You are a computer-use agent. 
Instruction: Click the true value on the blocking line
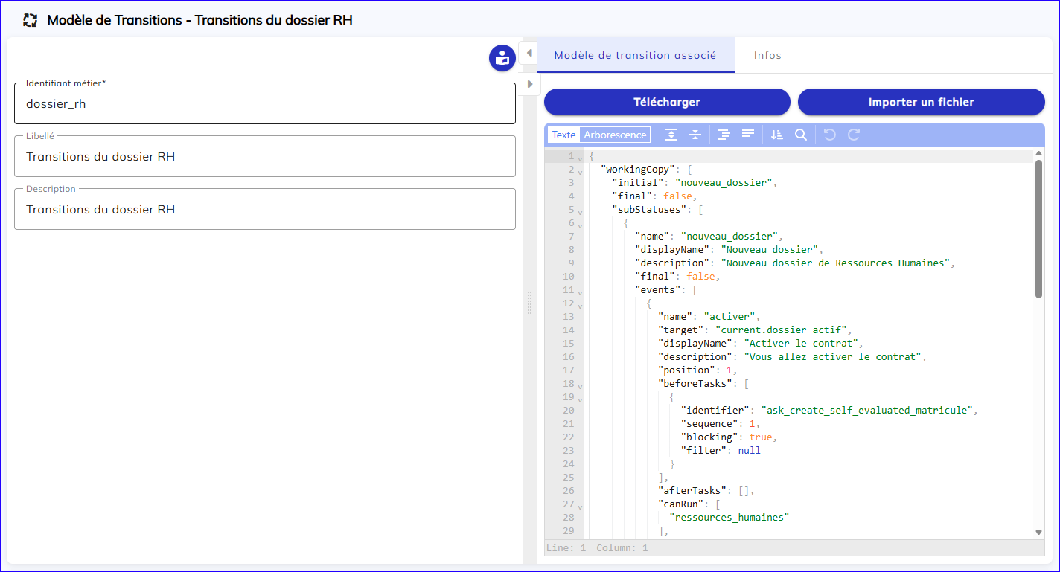click(x=761, y=437)
